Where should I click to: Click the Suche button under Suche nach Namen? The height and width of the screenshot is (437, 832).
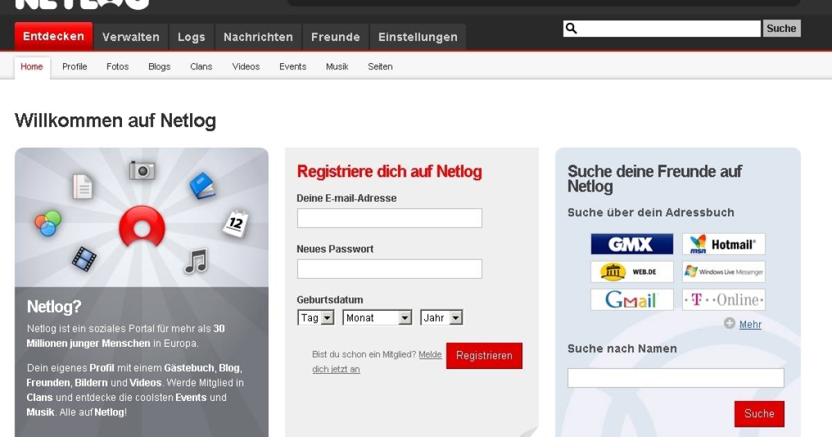[x=759, y=413]
